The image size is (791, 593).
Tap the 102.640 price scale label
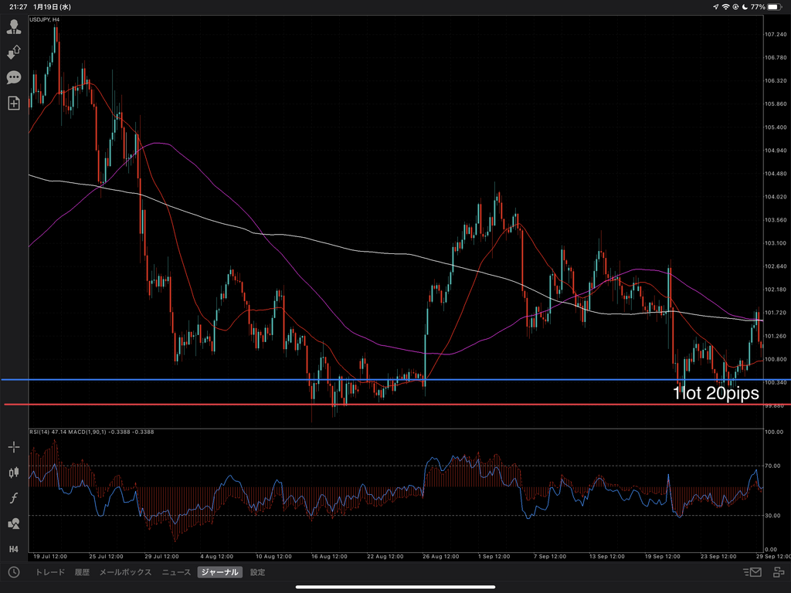coord(776,266)
